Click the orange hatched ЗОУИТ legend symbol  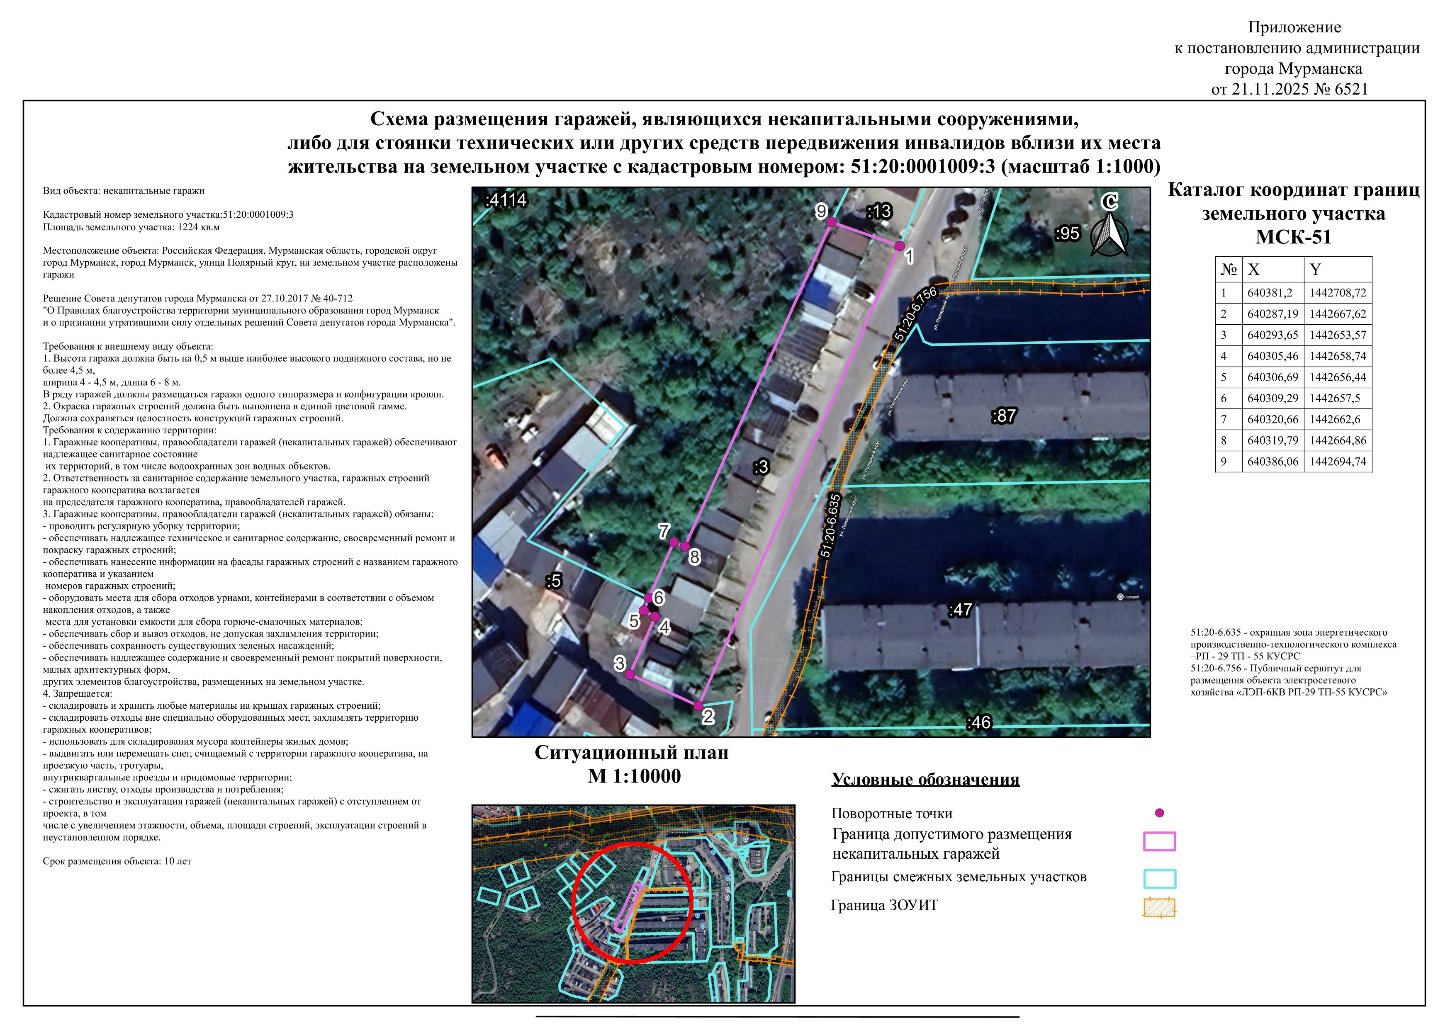click(1159, 908)
